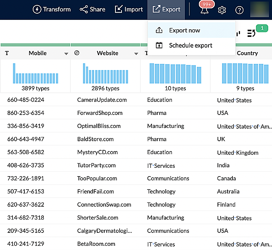Open the Import option

click(x=129, y=10)
